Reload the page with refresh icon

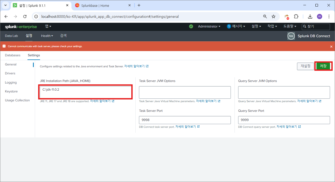25,16
